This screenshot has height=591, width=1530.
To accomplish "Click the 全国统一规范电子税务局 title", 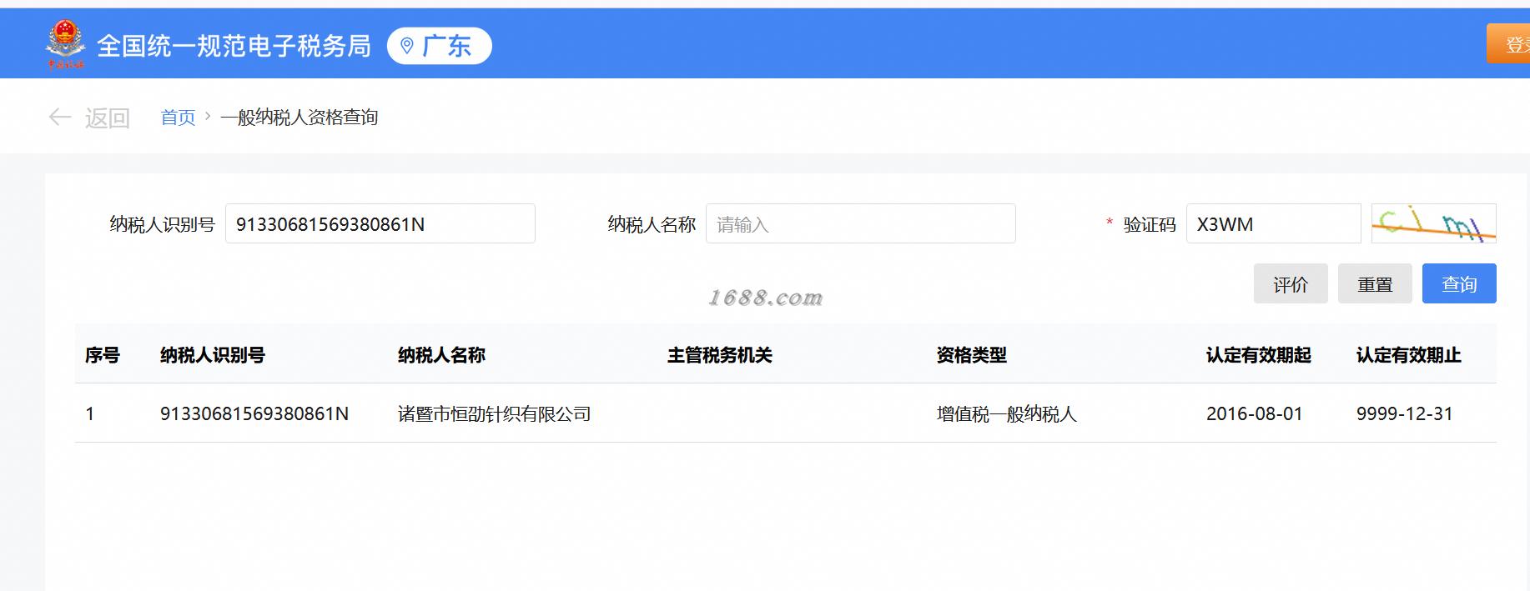I will pos(234,46).
